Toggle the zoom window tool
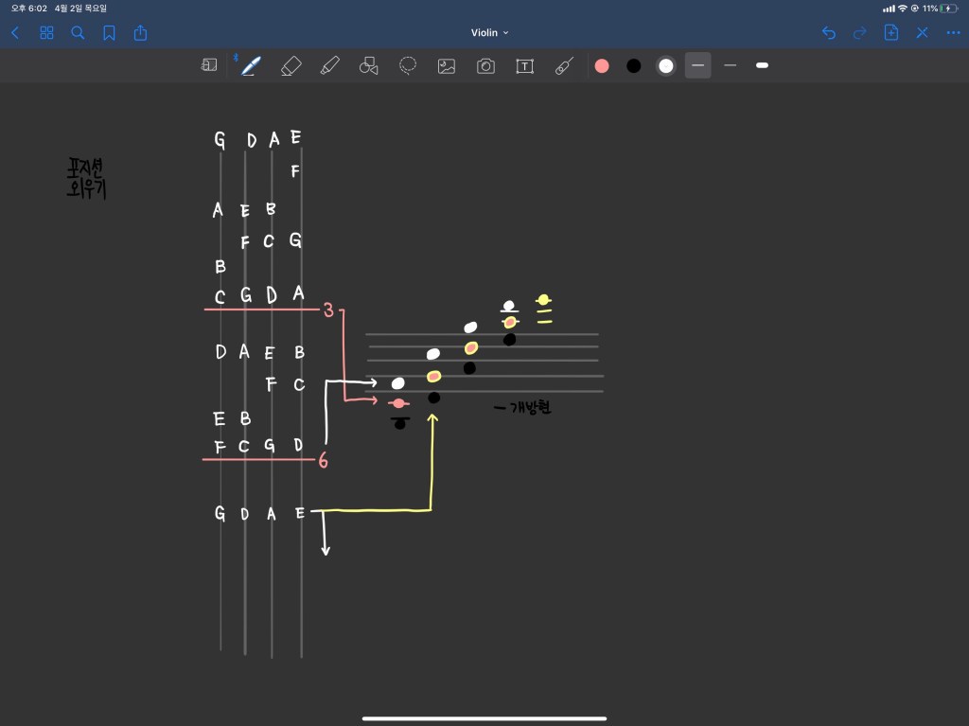 (209, 65)
